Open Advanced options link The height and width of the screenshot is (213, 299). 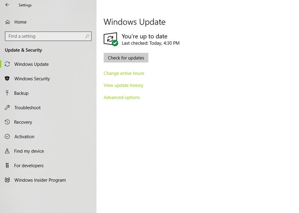pos(122,97)
